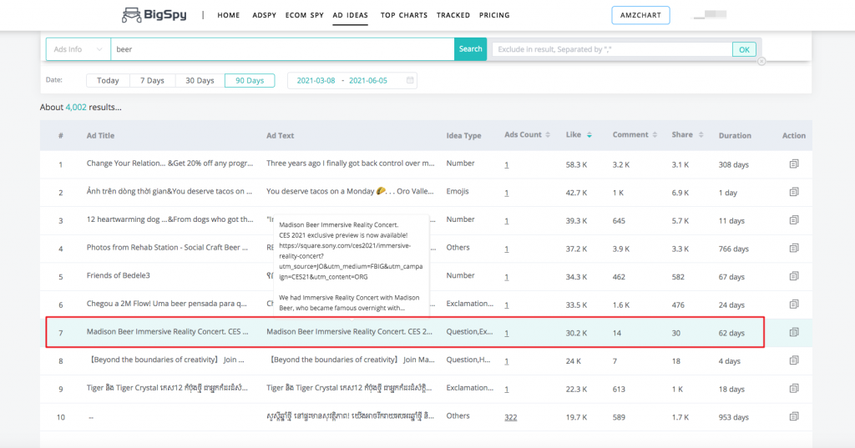Click the Idea Type column header
Image resolution: width=855 pixels, height=448 pixels.
pos(463,136)
